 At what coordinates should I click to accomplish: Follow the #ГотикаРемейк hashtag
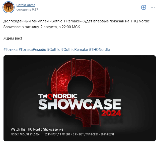32,50
